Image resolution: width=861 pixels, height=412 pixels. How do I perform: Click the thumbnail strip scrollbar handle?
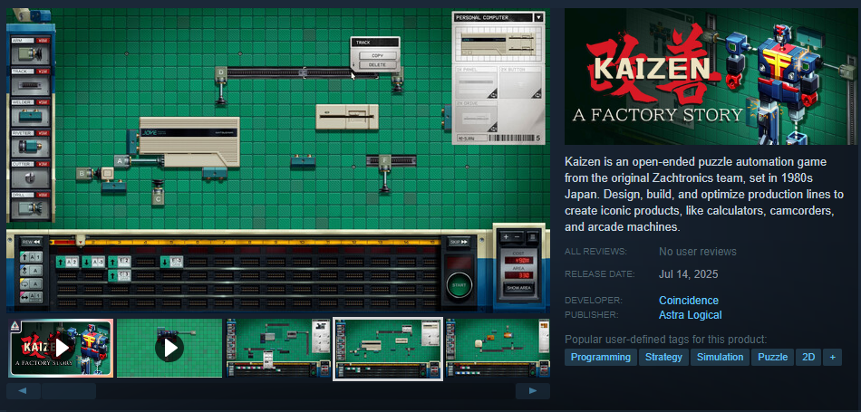[69, 391]
